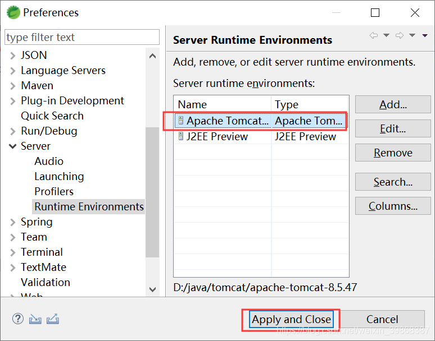Click the Remove button
Screen dimensions: 435x341
coord(393,153)
